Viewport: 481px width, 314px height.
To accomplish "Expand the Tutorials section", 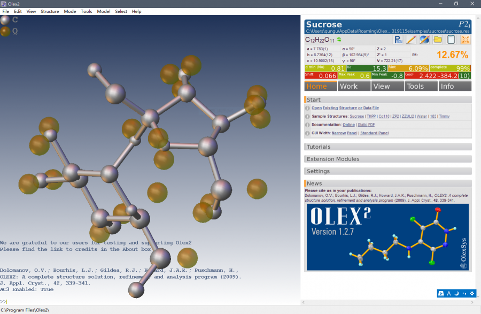I will click(x=388, y=147).
